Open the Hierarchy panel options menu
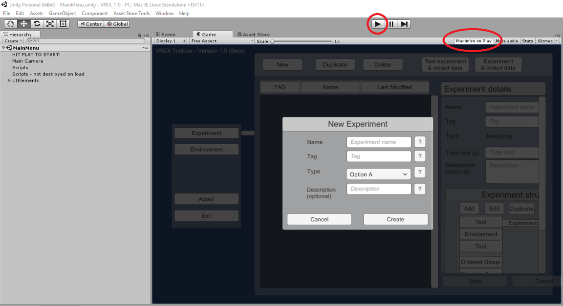 tap(146, 35)
